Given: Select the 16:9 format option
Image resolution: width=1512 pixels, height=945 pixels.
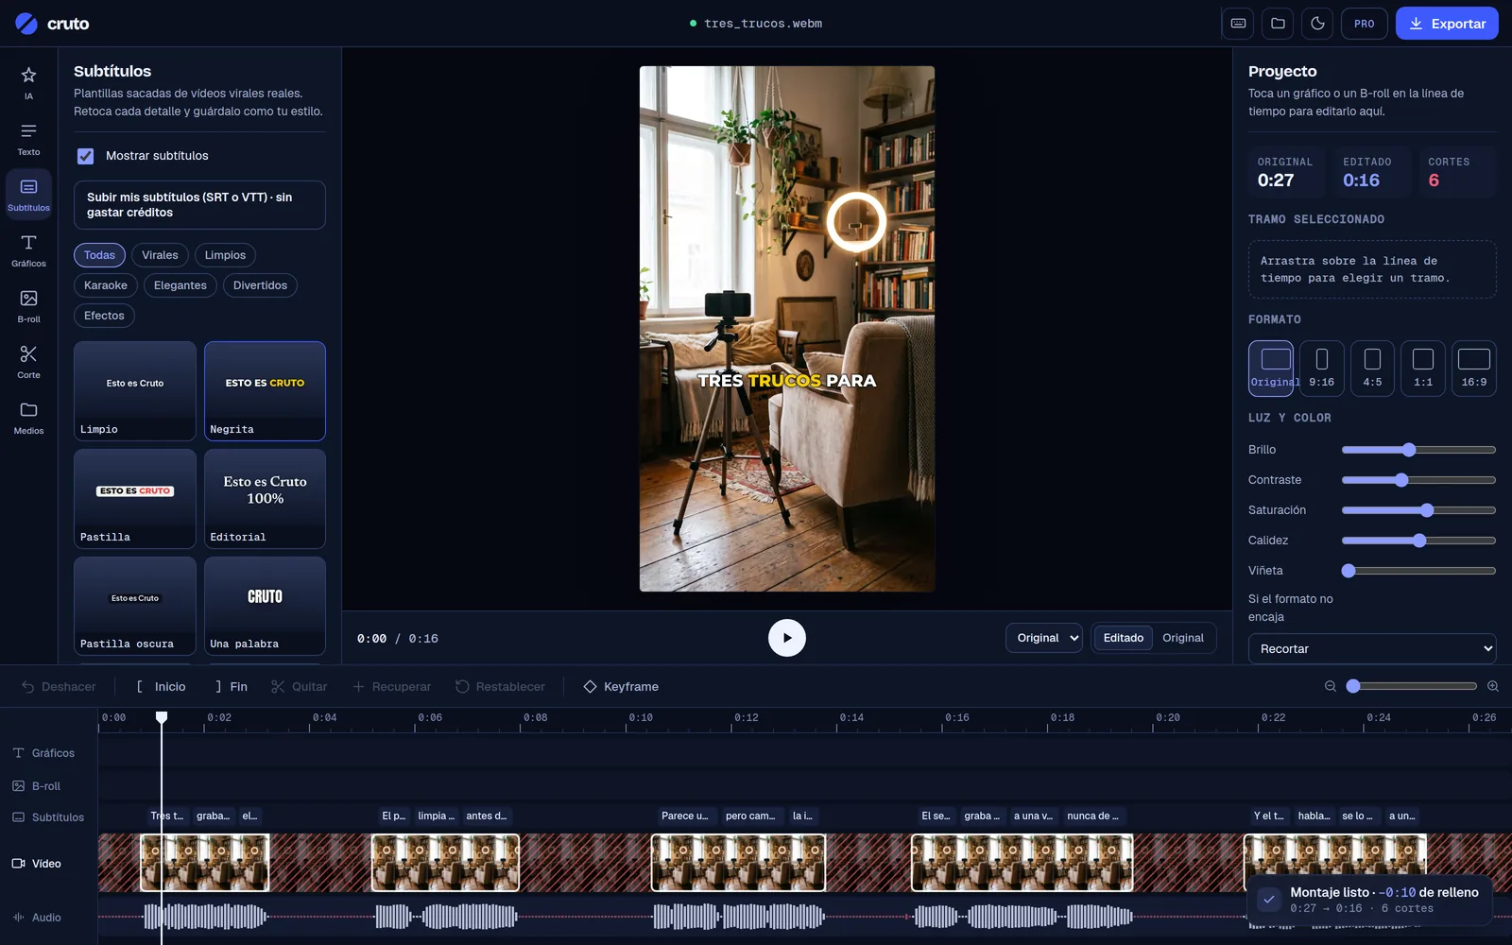Looking at the screenshot, I should [1473, 368].
